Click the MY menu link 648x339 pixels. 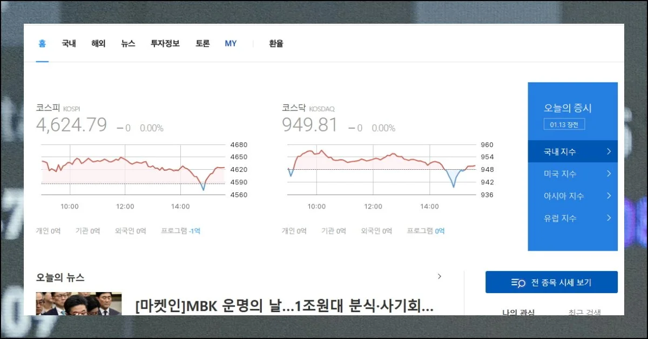231,44
